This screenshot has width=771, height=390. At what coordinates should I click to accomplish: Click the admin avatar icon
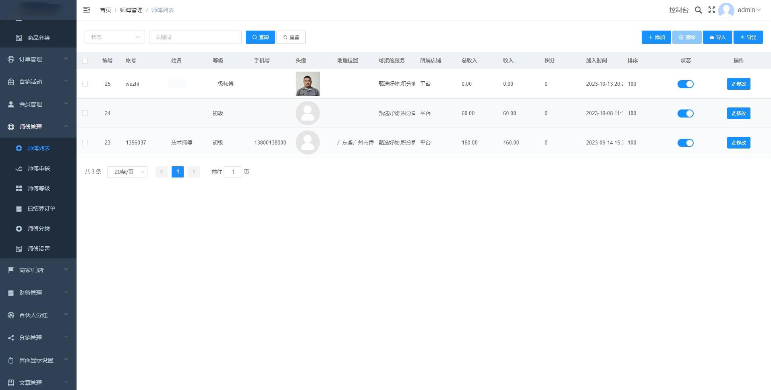726,10
